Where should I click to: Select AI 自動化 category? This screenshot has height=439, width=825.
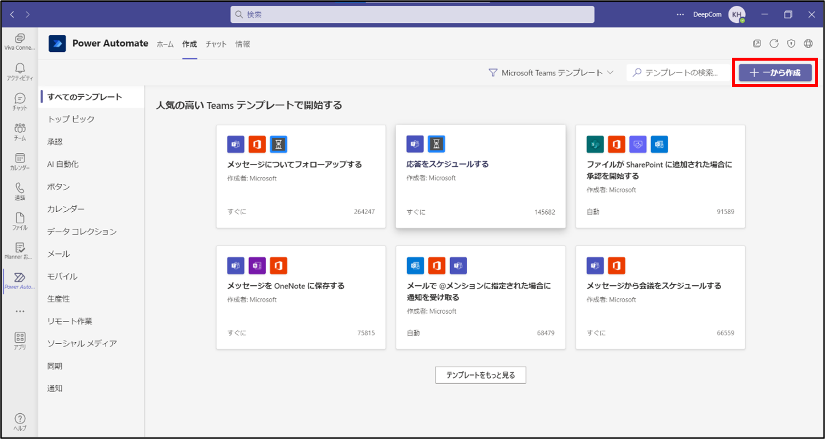[92, 164]
